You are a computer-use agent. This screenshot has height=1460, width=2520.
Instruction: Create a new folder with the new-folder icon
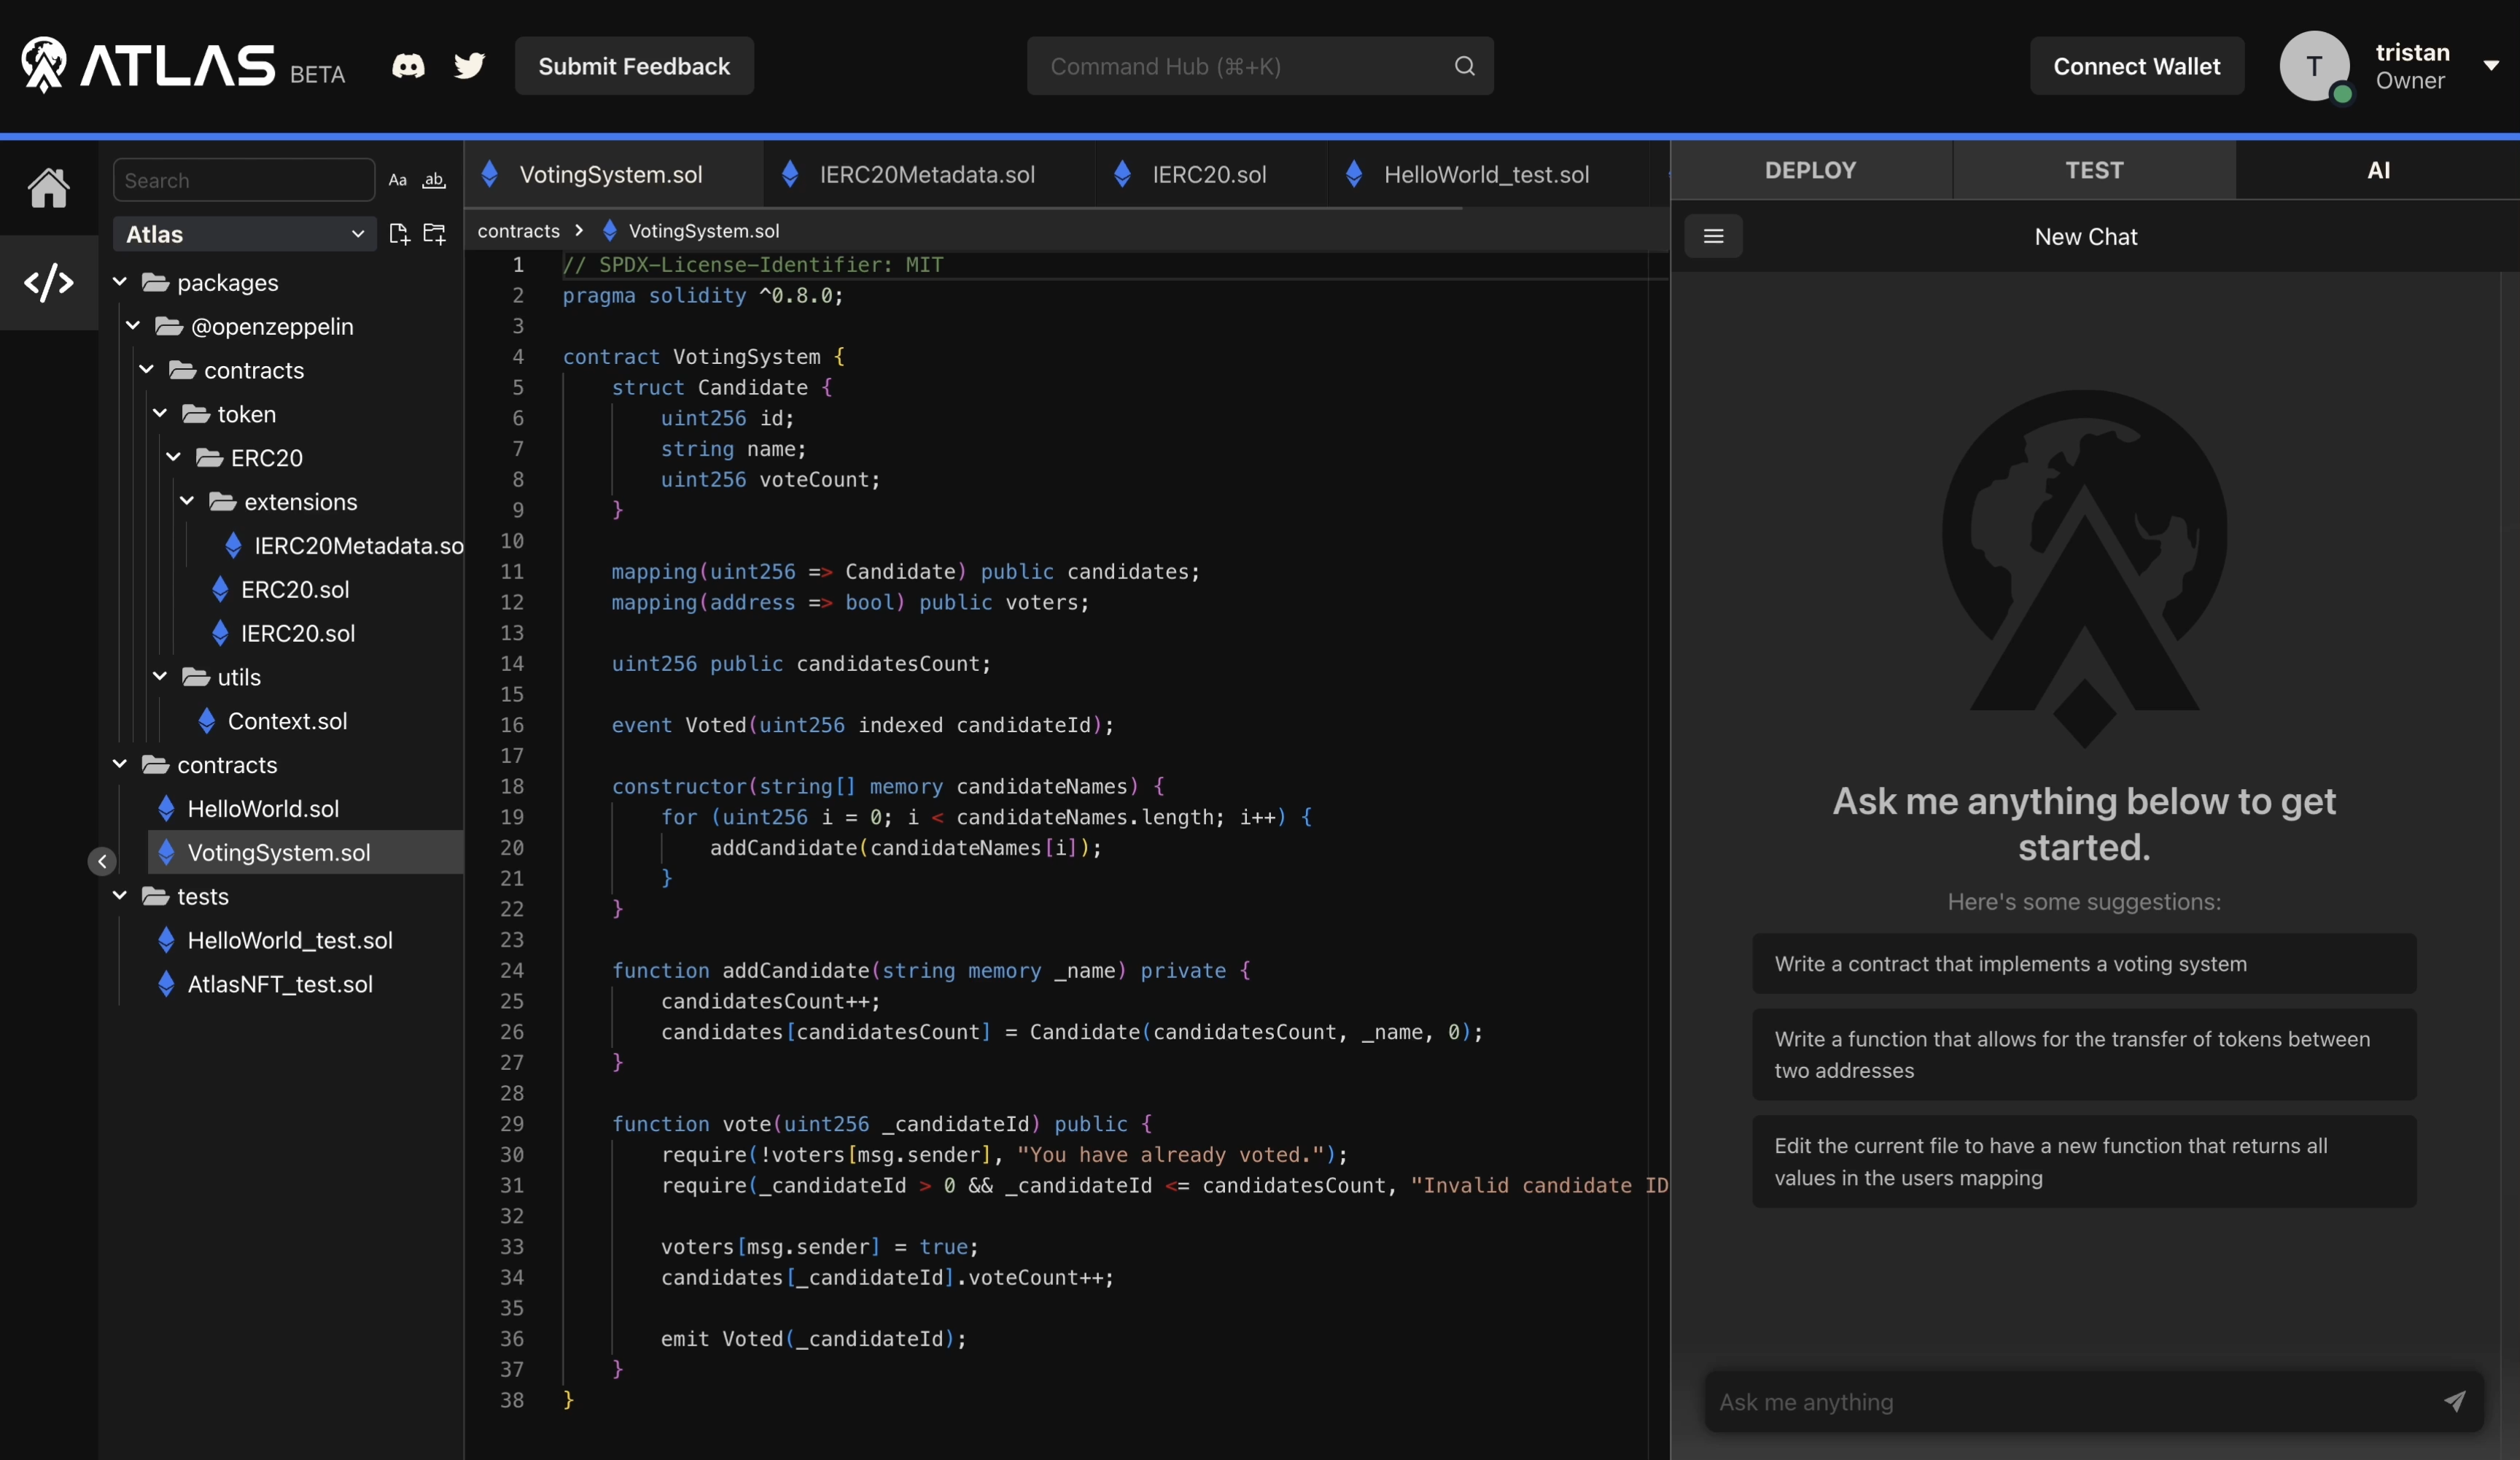pos(435,234)
